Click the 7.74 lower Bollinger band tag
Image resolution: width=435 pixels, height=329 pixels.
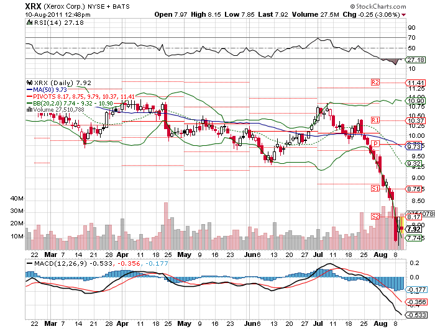(414, 238)
